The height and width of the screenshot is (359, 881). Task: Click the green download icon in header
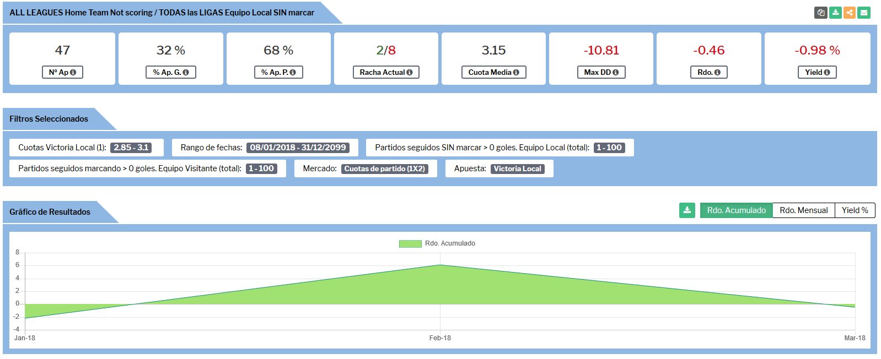835,13
